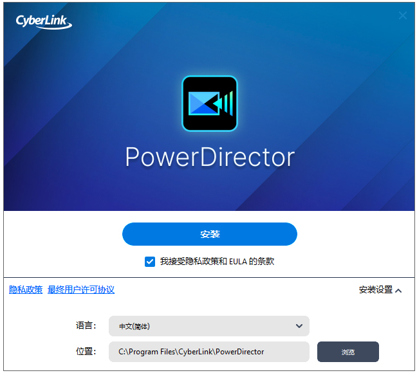Open the 语言 dropdown showing 中文(简体)
This screenshot has height=373, width=417.
click(x=209, y=326)
